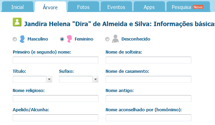Focus the Nome de solteira field
Image resolution: width=215 pixels, height=125 pixels.
click(148, 60)
